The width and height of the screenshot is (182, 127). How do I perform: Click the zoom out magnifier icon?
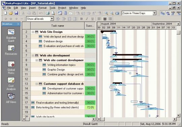point(112,13)
